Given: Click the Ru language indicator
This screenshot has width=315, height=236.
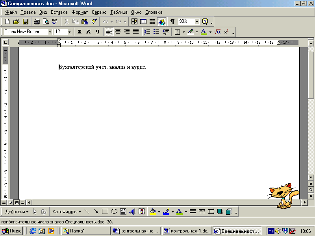Looking at the screenshot, I should pos(271,231).
